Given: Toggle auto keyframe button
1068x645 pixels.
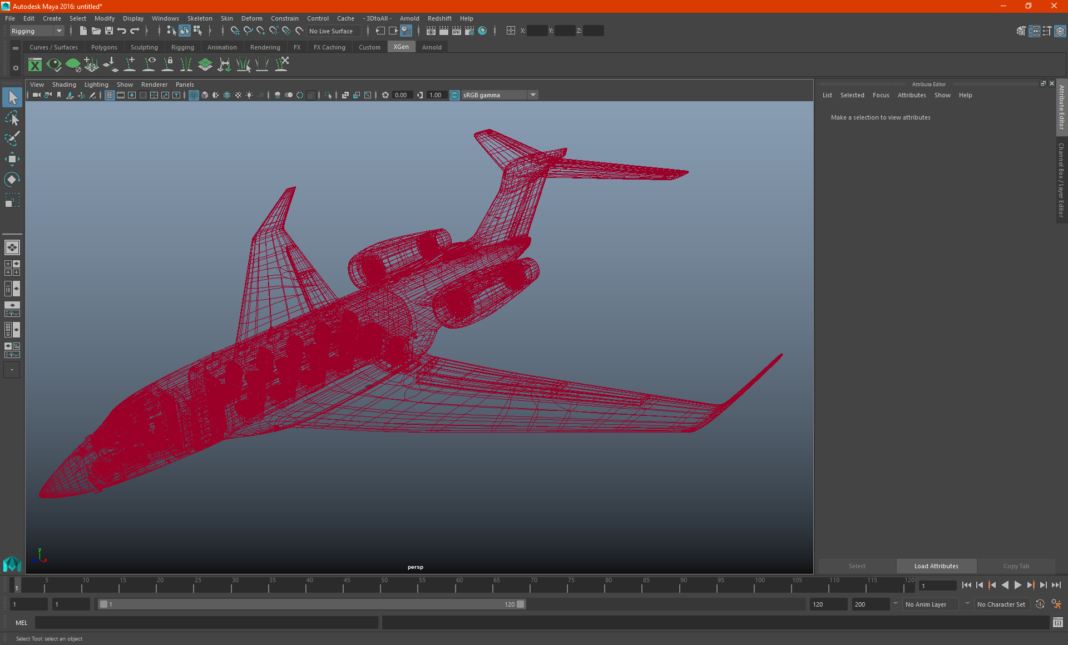Looking at the screenshot, I should [x=1040, y=604].
